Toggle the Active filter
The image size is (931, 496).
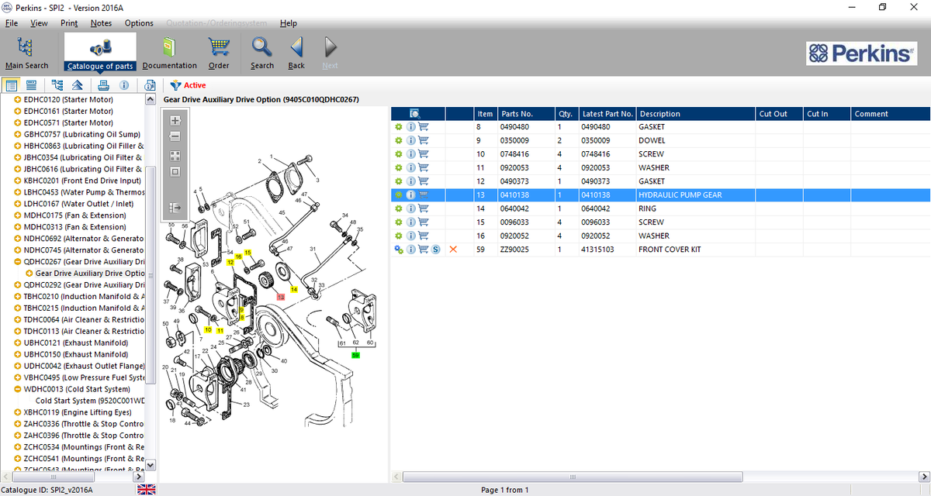(188, 85)
